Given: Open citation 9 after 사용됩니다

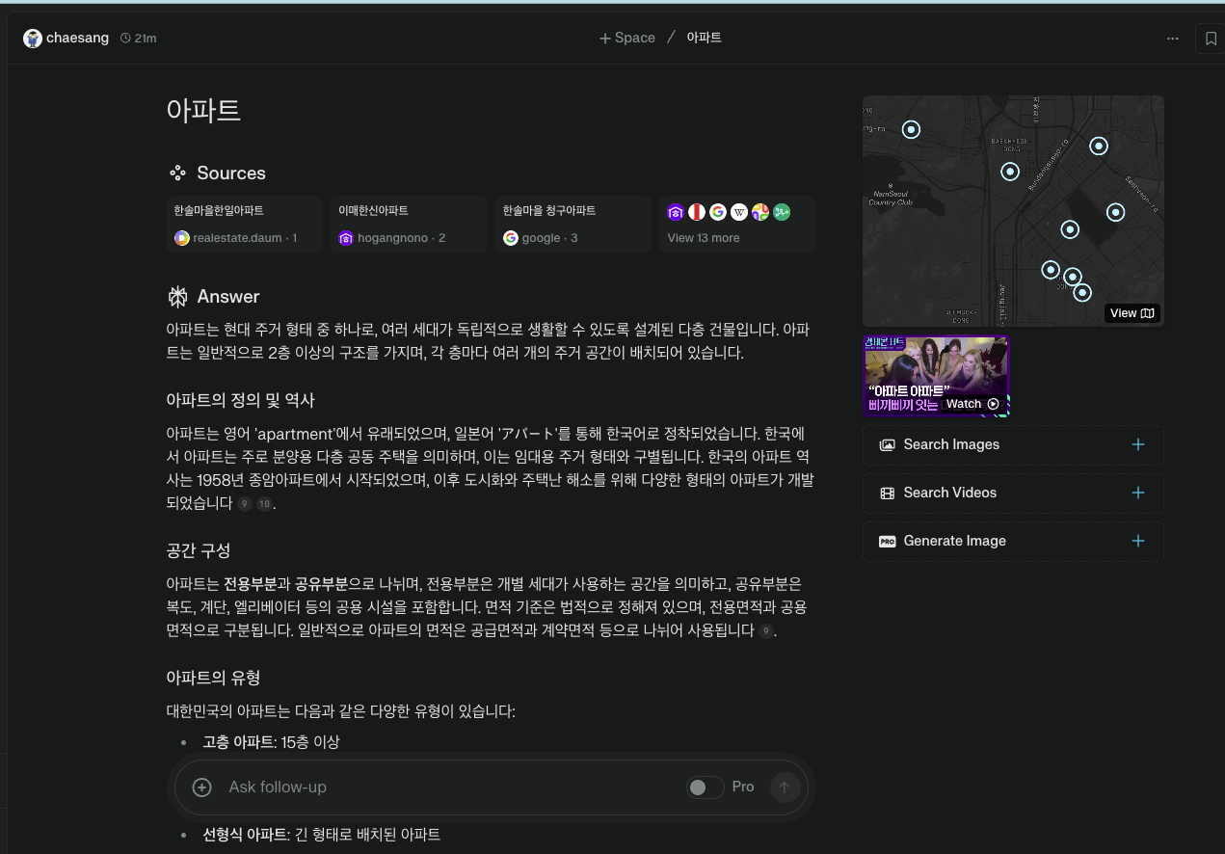Looking at the screenshot, I should (766, 632).
